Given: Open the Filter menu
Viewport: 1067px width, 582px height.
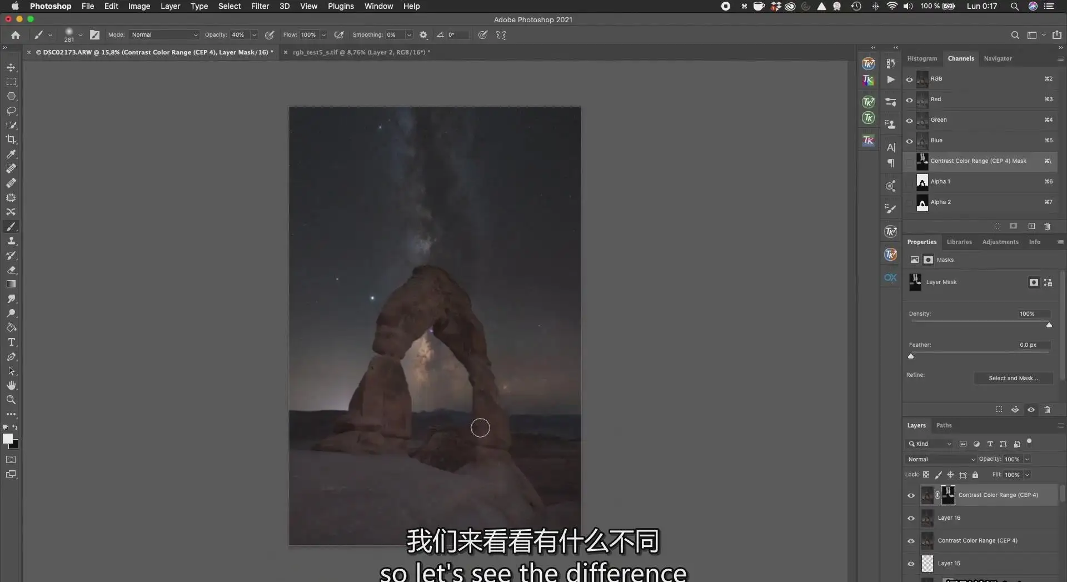Looking at the screenshot, I should 260,6.
